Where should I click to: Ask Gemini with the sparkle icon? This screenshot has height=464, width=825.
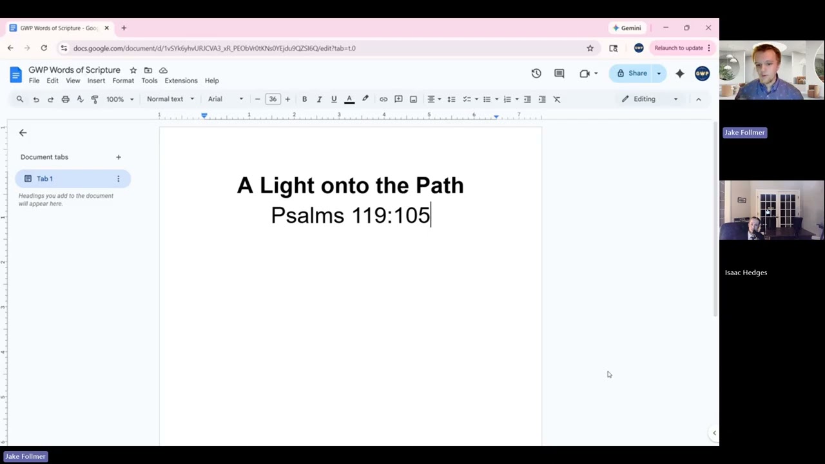pos(680,73)
